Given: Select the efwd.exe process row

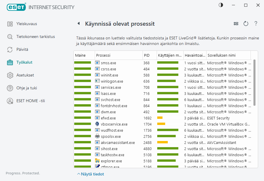Looking at the screenshot, I should [x=108, y=118].
